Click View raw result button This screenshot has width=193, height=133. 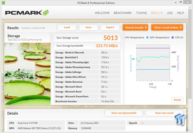pyautogui.click(x=164, y=113)
